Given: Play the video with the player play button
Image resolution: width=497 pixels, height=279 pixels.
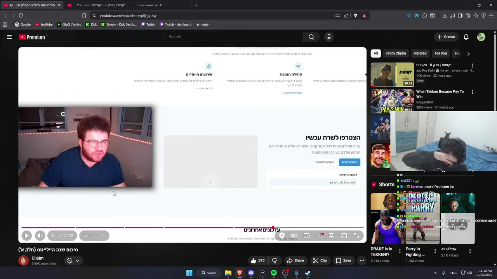Looking at the screenshot, I should pyautogui.click(x=26, y=235).
